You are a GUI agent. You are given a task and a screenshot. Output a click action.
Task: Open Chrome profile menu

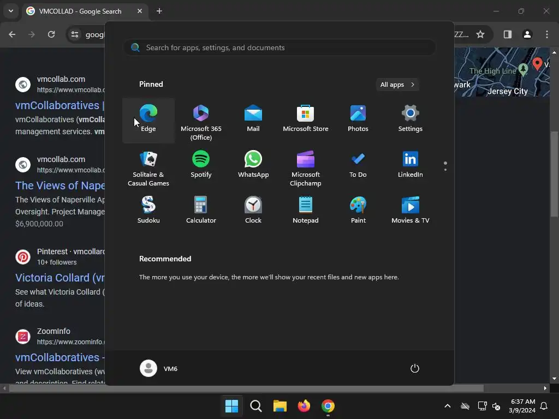point(527,34)
